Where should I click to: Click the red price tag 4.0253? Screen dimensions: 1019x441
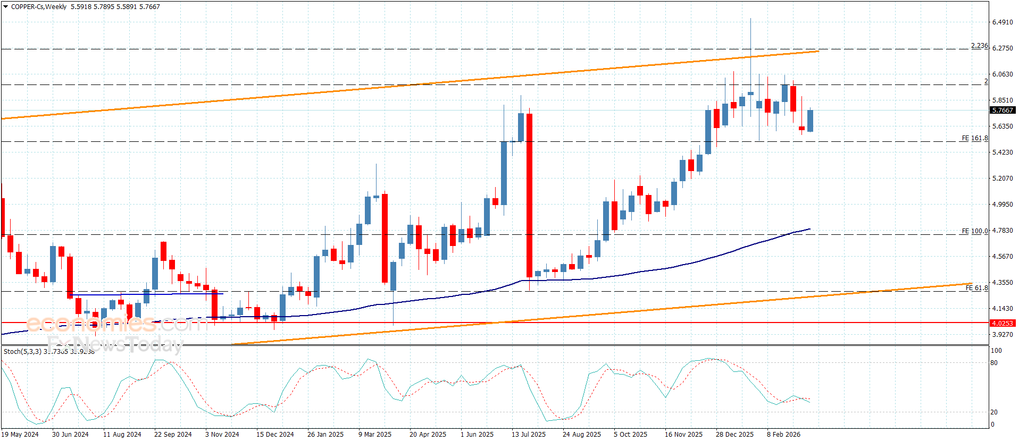point(1003,323)
